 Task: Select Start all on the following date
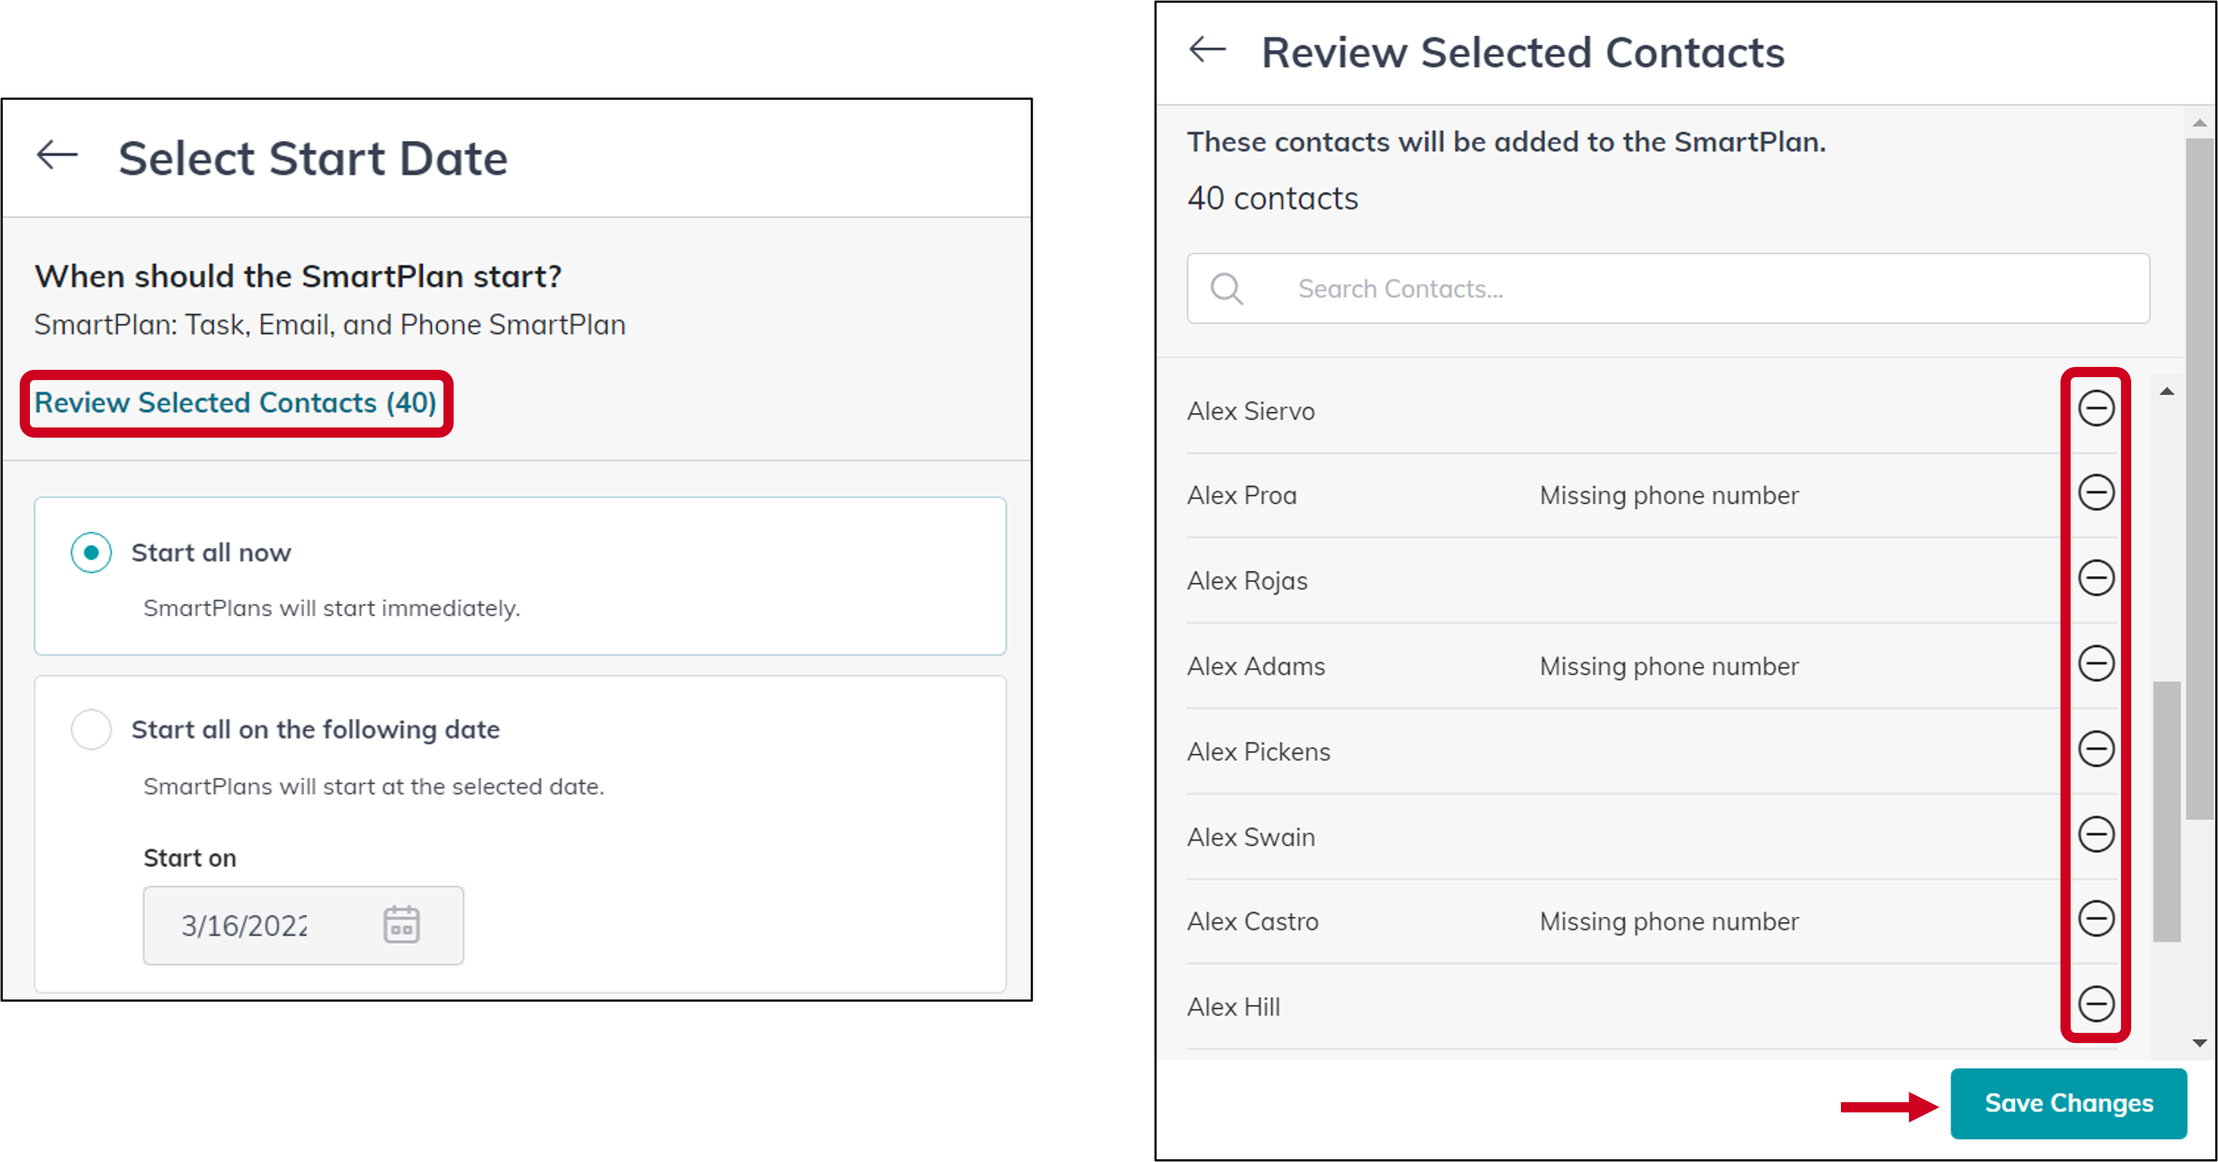91,729
